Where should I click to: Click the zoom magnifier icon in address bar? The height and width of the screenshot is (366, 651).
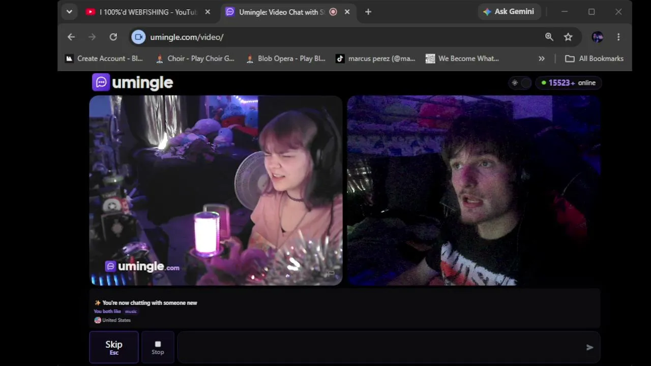point(549,37)
